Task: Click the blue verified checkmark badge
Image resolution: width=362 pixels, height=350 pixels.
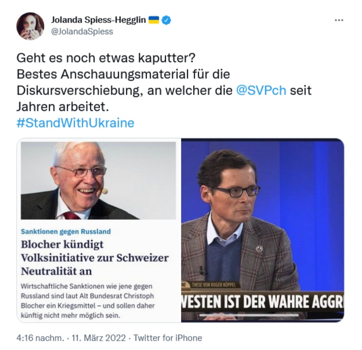Action: pyautogui.click(x=167, y=20)
